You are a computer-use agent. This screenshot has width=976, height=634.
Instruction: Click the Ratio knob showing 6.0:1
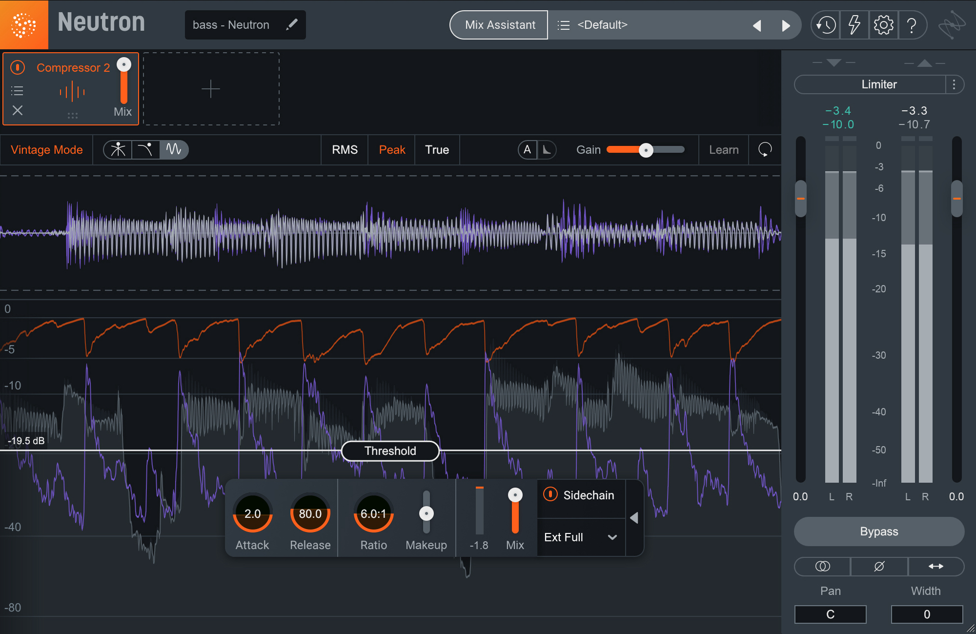[x=374, y=513]
